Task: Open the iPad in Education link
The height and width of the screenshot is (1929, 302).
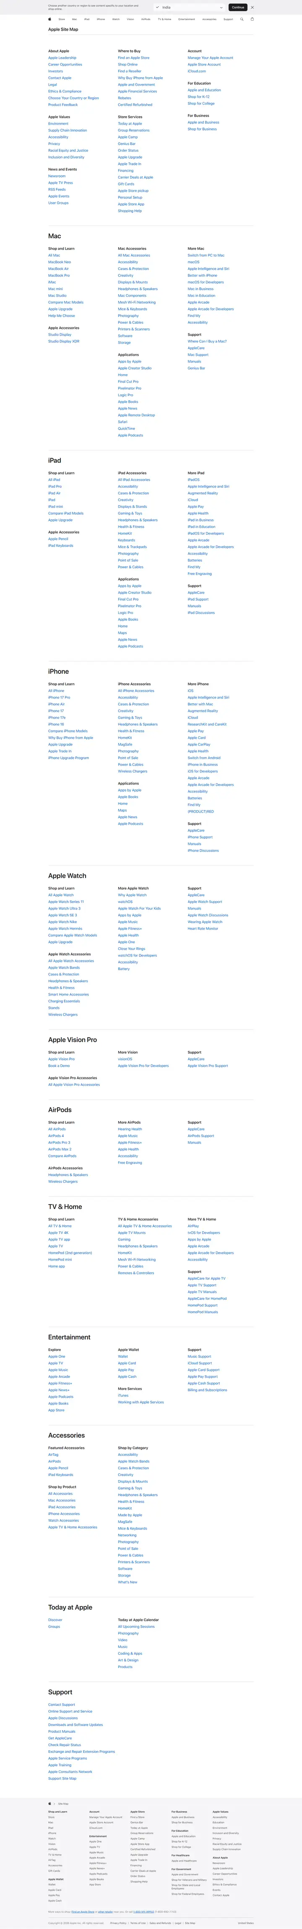Action: [202, 527]
